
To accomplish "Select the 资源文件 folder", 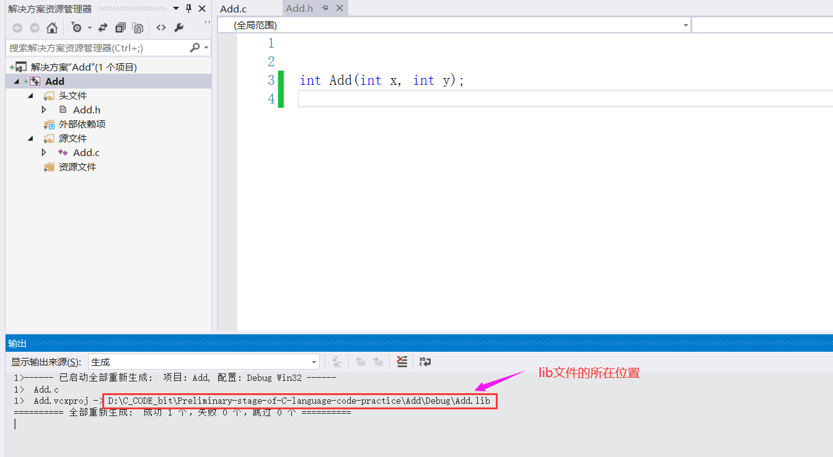I will tap(77, 167).
